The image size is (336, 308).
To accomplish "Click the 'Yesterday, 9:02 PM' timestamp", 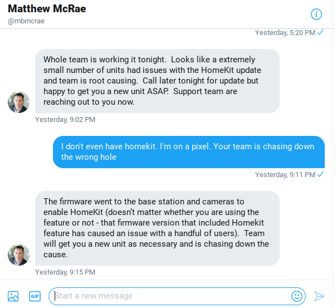I will [65, 120].
